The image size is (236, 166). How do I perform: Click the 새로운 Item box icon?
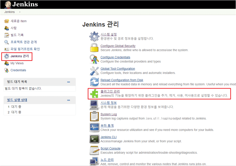pos(6,21)
